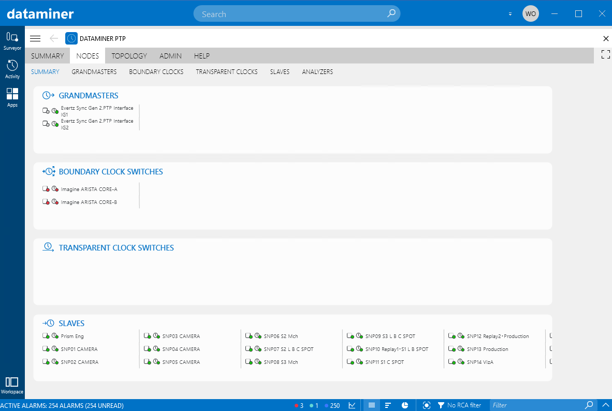Open the No RCA filter dropdown
Image resolution: width=612 pixels, height=411 pixels.
click(x=460, y=405)
